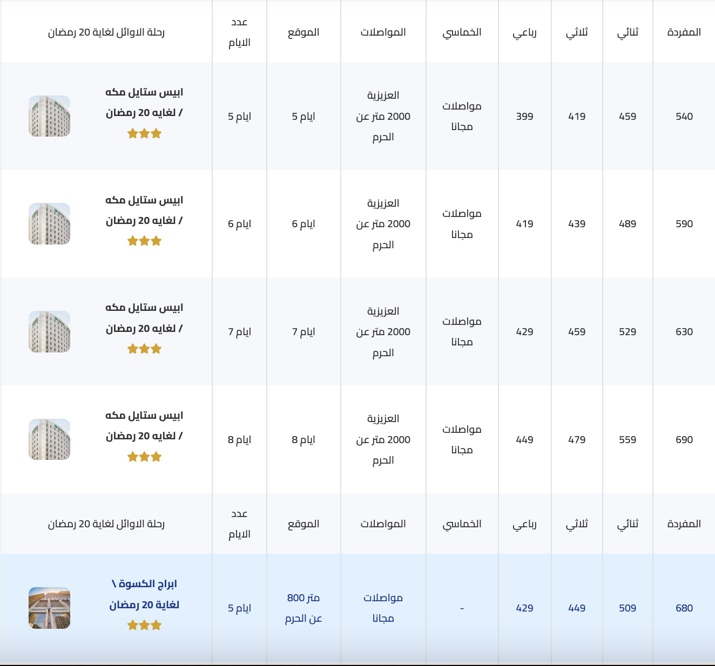
Task: Click the 690 single price cell
Action: coord(684,440)
